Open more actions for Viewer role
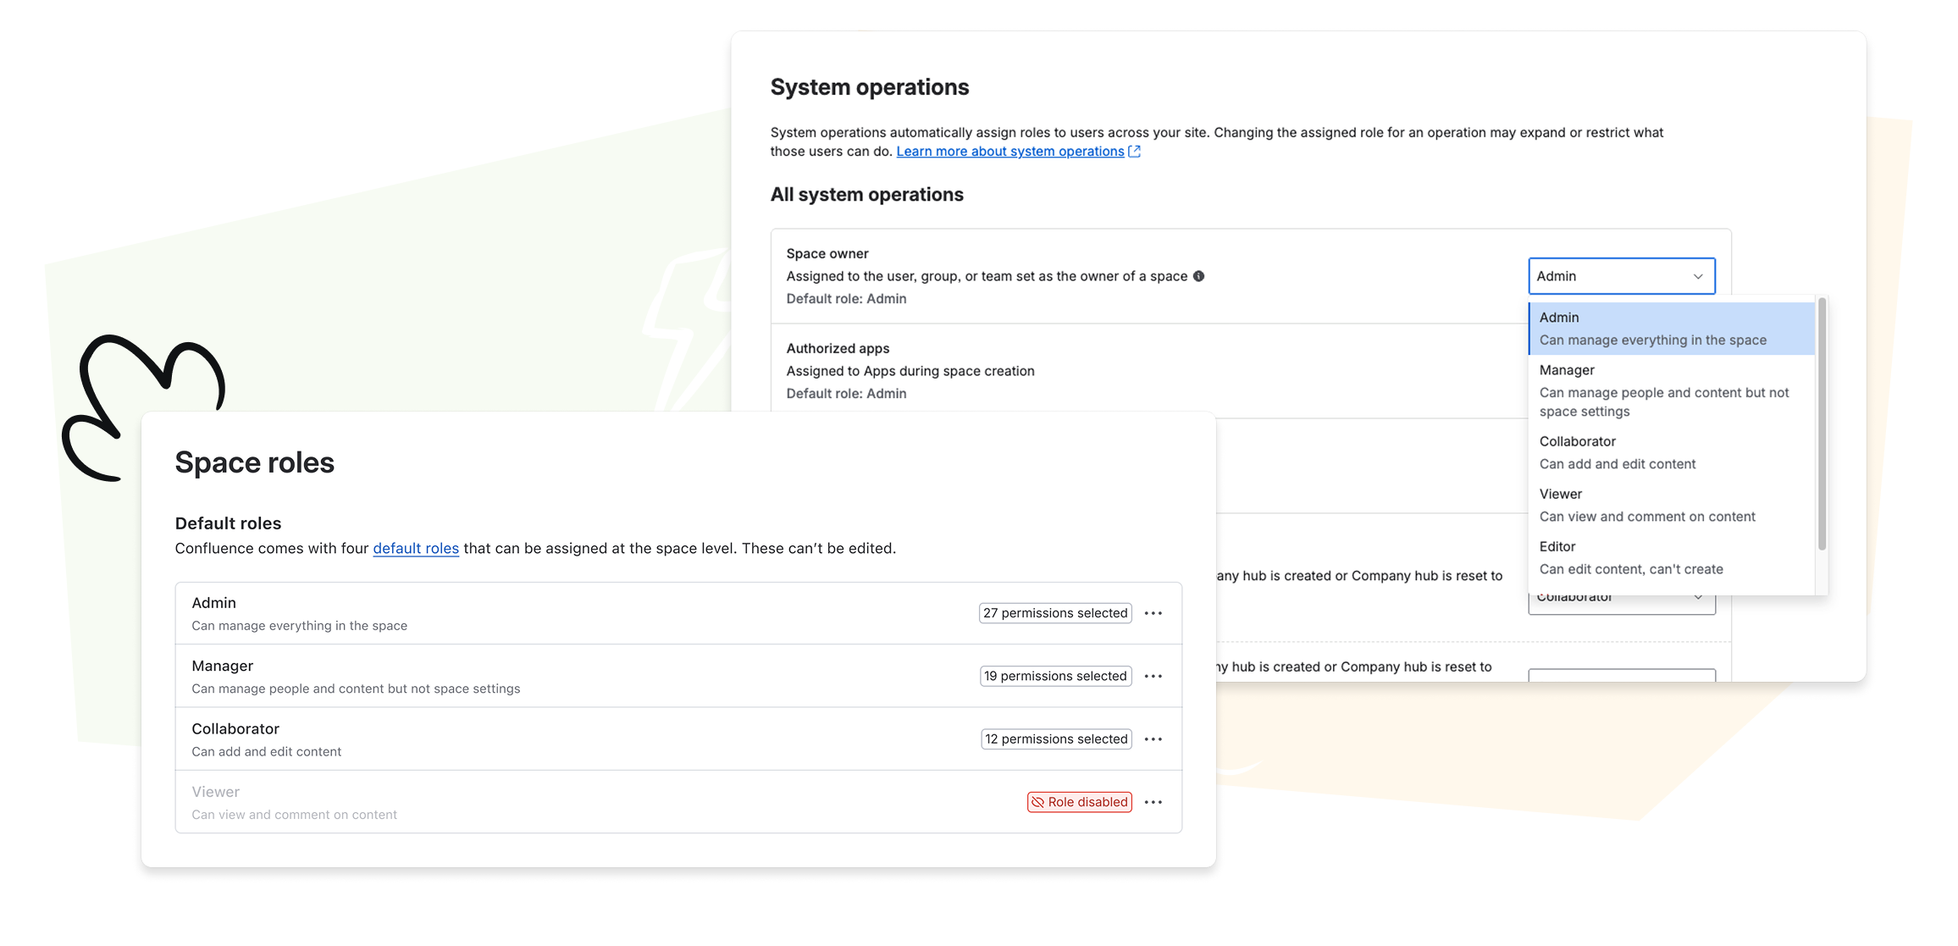Screen dimensions: 1958x946 (1153, 802)
